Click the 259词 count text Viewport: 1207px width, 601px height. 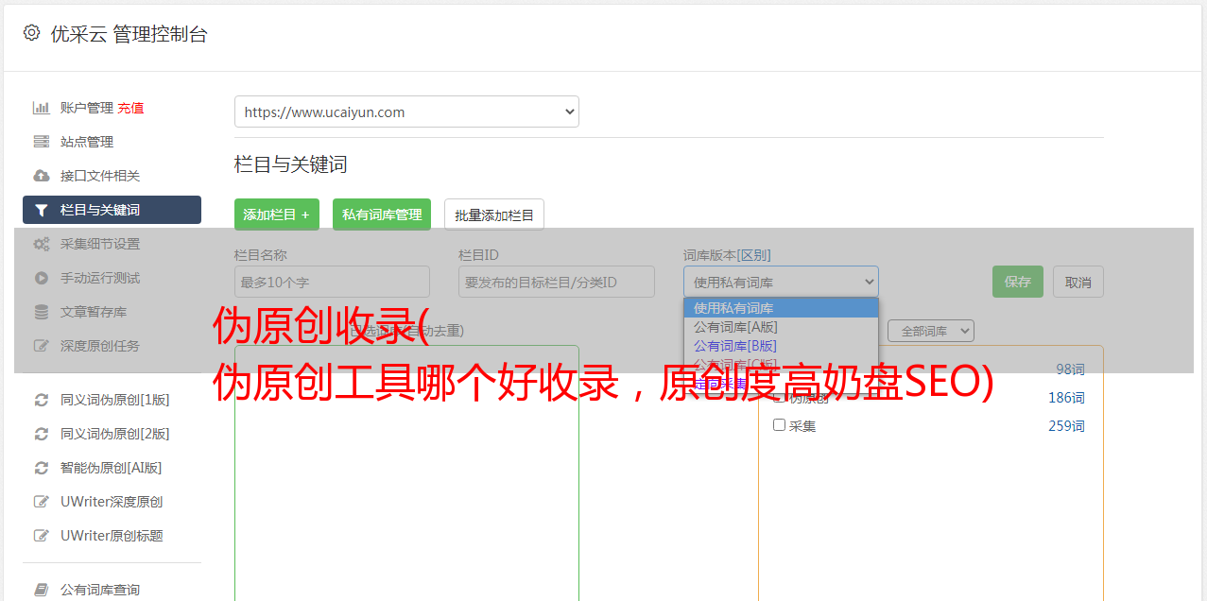(x=1066, y=426)
